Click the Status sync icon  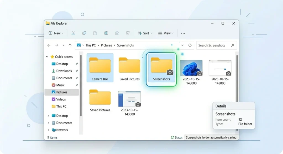[172, 137]
